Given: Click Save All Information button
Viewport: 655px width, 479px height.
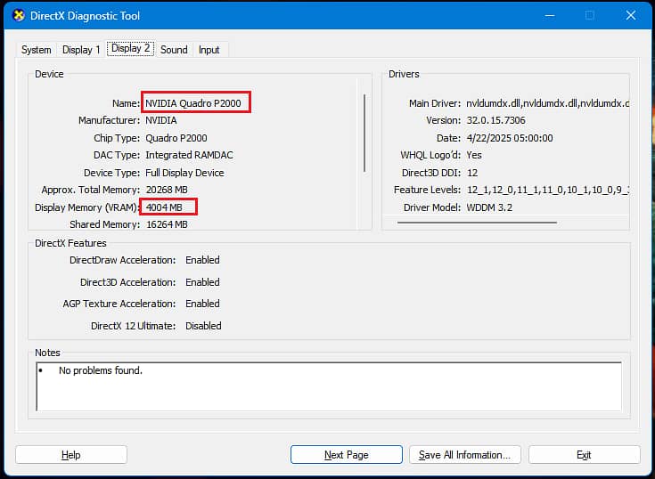Looking at the screenshot, I should tap(465, 454).
